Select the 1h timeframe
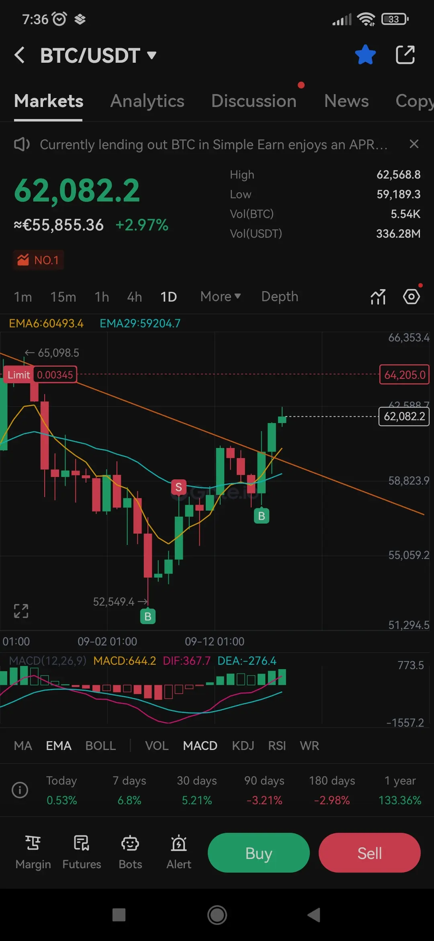This screenshot has height=941, width=434. [x=102, y=297]
